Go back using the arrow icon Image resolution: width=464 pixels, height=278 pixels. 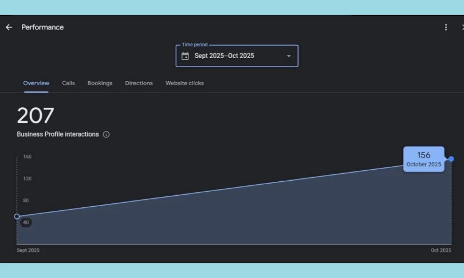tap(9, 27)
